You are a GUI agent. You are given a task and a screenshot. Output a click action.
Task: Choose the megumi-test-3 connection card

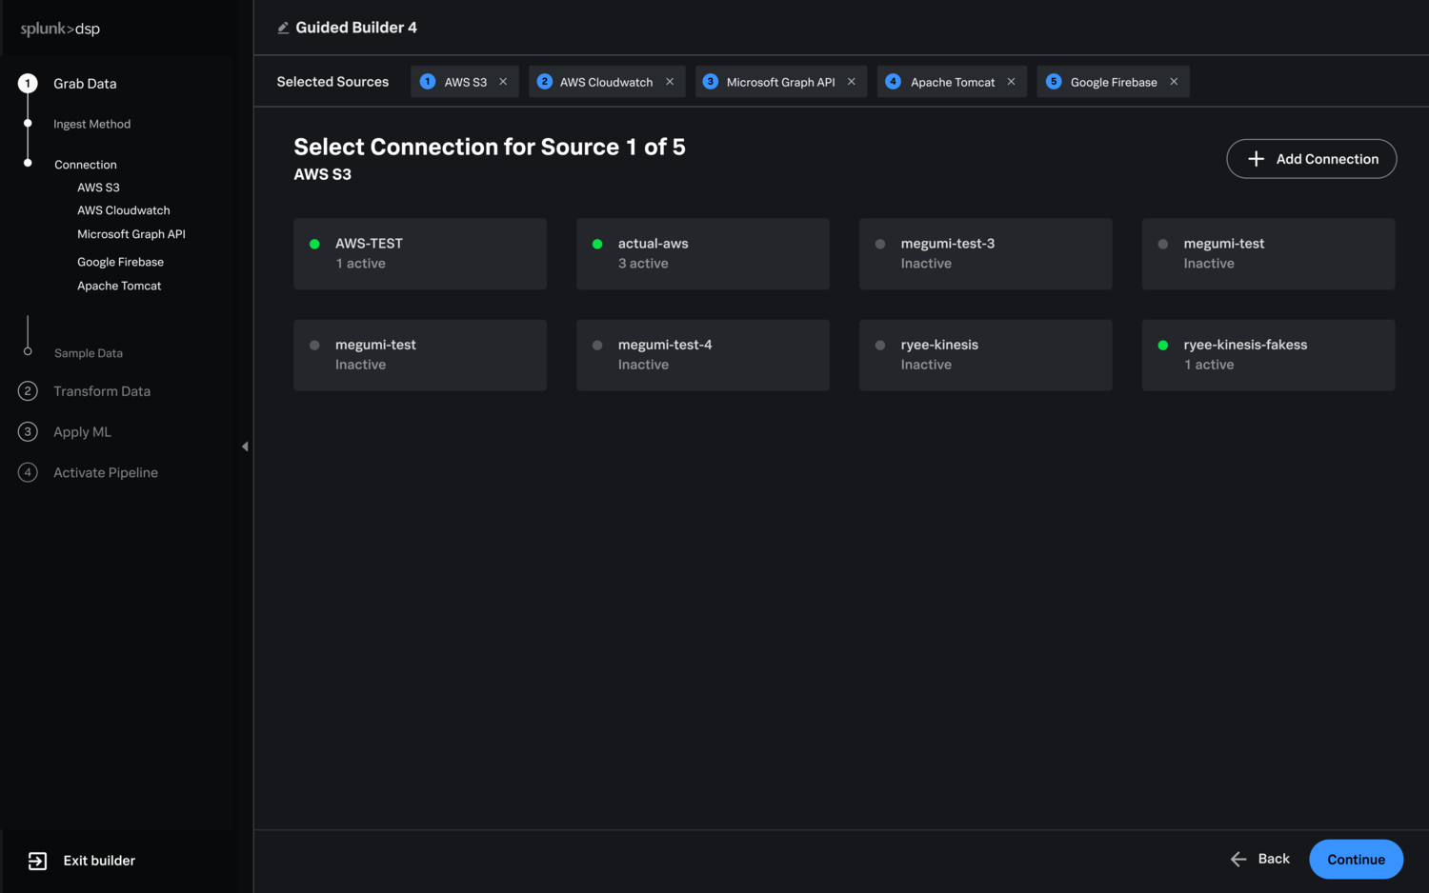click(x=986, y=254)
